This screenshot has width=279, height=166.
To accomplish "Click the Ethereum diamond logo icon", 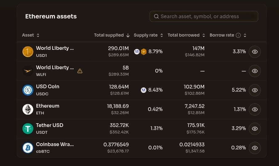I will [x=28, y=109].
